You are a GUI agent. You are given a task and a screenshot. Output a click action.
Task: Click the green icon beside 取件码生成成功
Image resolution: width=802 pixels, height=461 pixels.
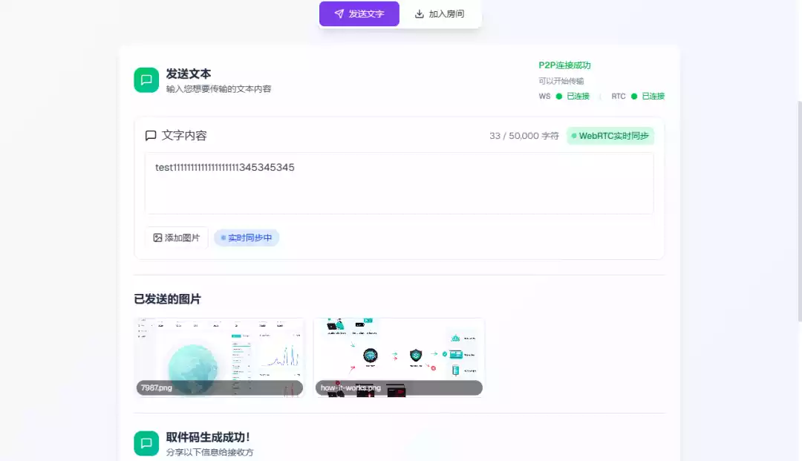tap(146, 443)
